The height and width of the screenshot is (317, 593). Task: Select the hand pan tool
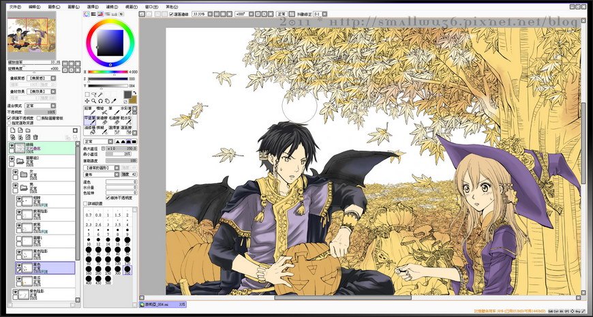(107, 101)
